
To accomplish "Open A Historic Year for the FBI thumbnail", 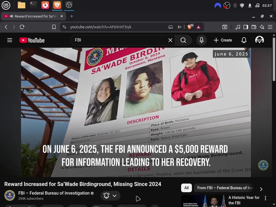I will tap(203, 201).
